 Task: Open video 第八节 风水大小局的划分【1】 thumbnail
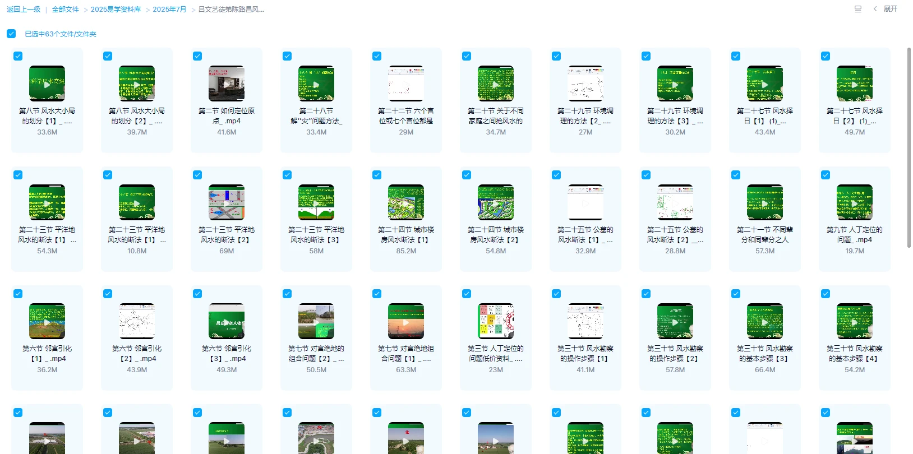47,84
